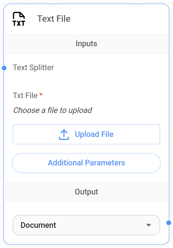Click the Text Splitter input connection dot
The image size is (173, 248).
pyautogui.click(x=4, y=68)
